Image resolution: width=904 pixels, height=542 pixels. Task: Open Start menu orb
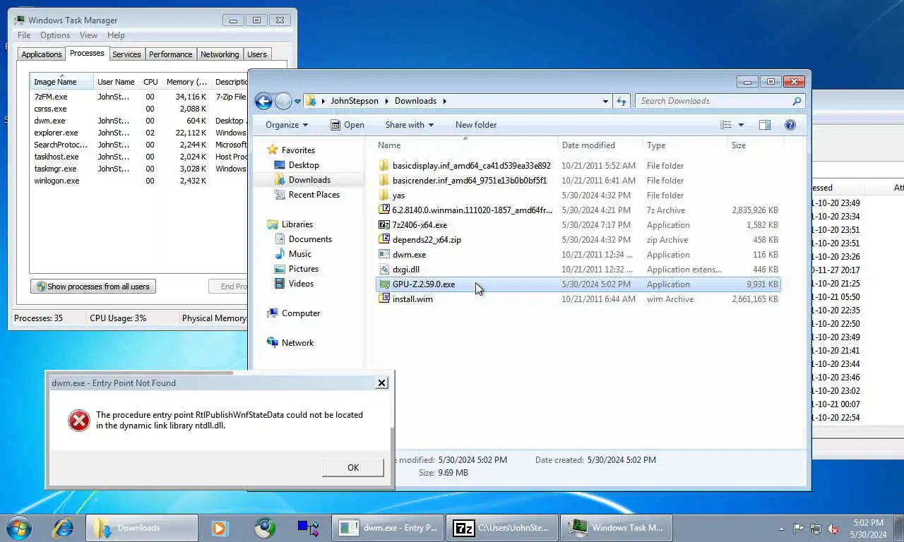click(x=18, y=528)
